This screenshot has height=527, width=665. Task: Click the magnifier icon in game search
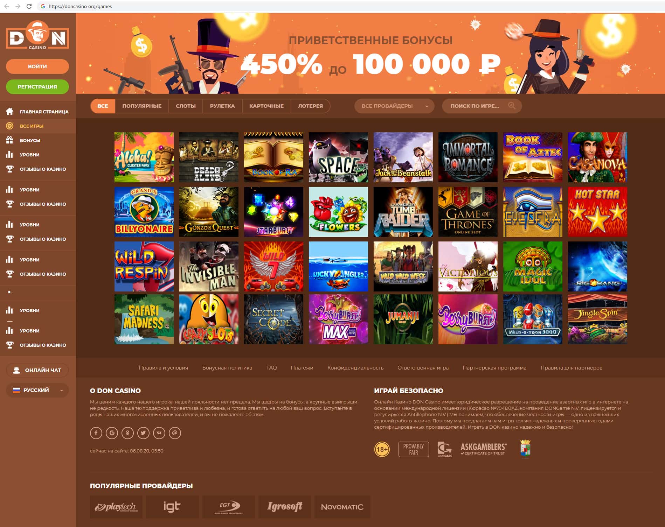coord(512,106)
